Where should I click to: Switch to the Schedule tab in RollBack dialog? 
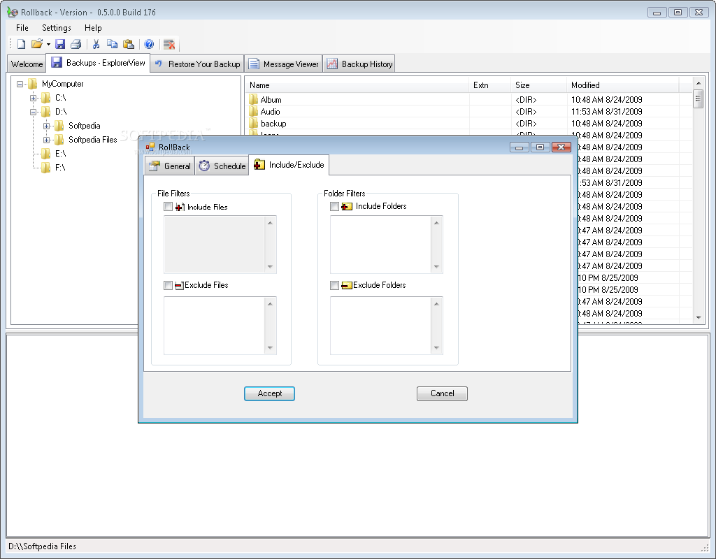click(x=222, y=166)
